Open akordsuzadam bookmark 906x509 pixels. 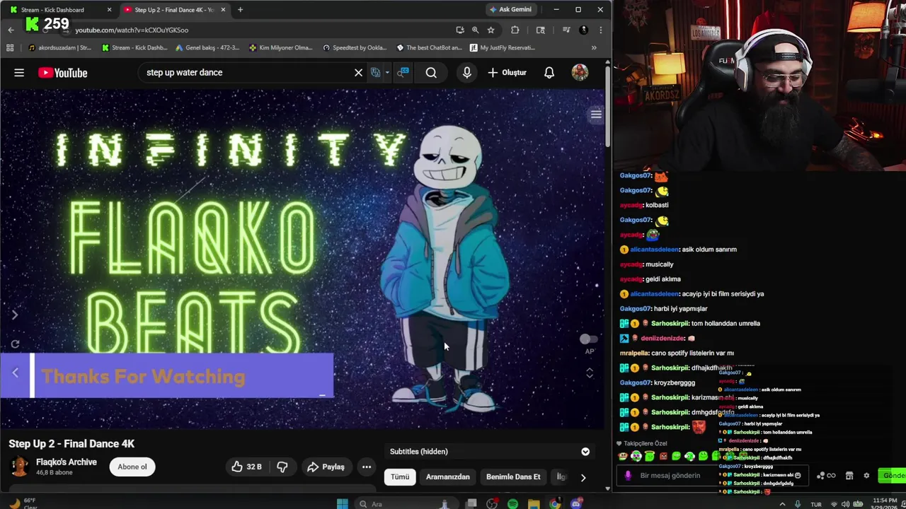click(x=59, y=48)
